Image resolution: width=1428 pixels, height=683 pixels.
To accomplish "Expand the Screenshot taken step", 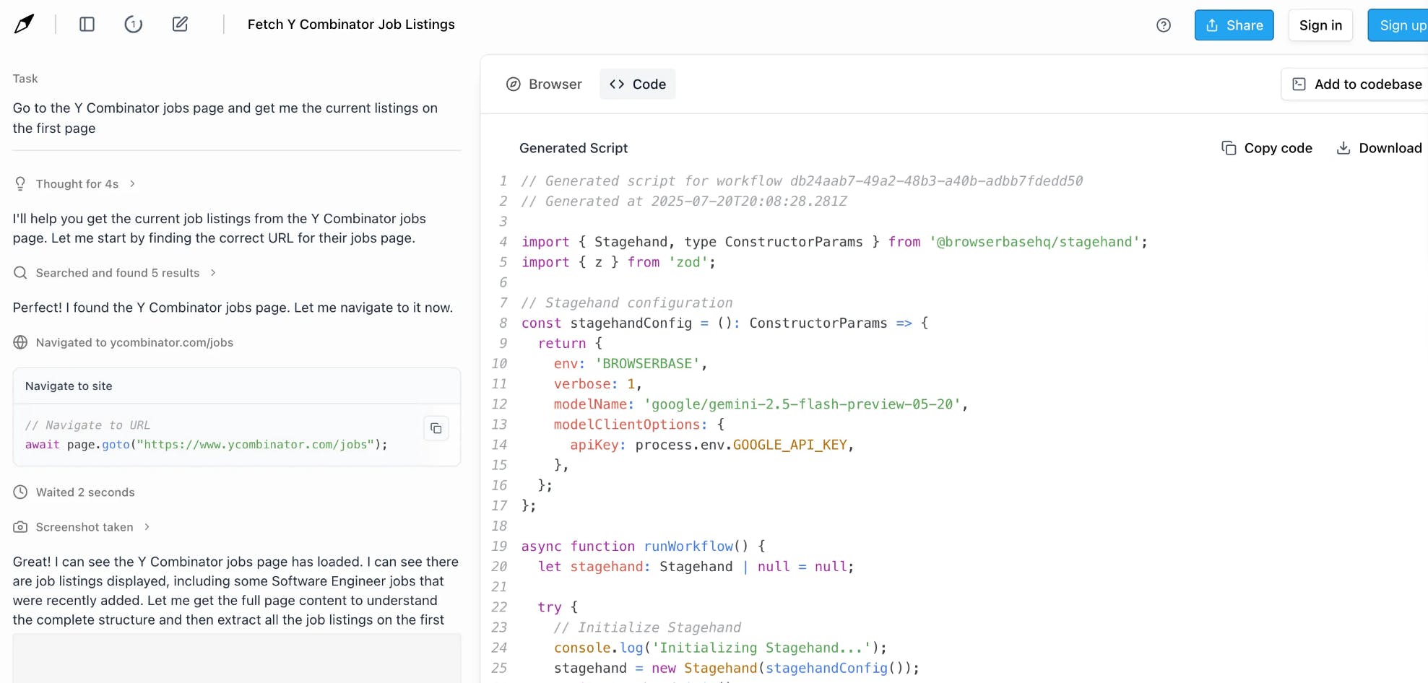I will (x=82, y=527).
